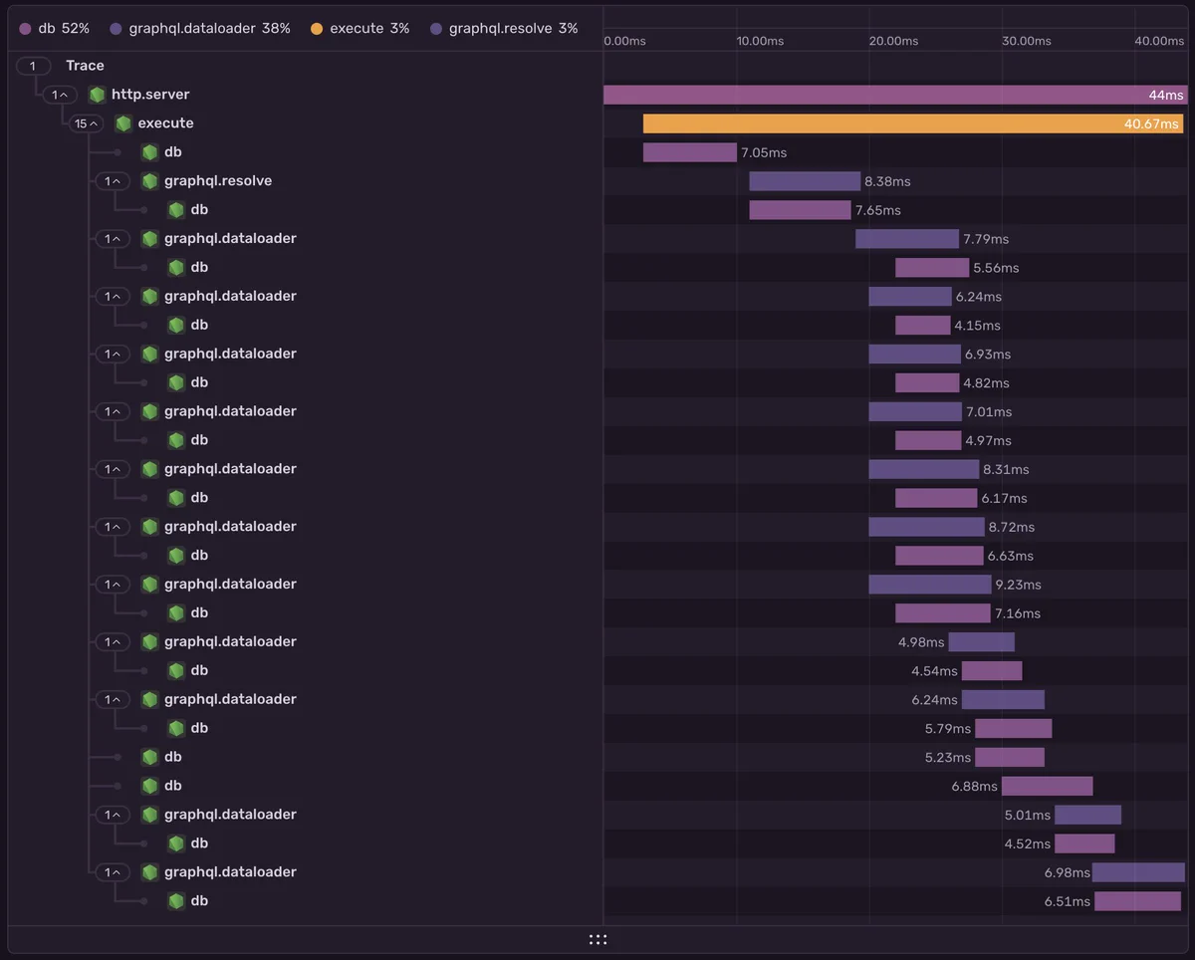1195x960 pixels.
Task: Collapse the 5.01ms graphql.dataloader span
Action: (113, 817)
